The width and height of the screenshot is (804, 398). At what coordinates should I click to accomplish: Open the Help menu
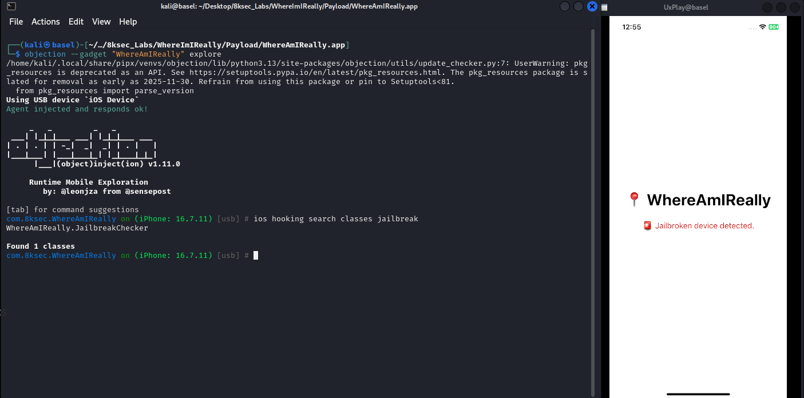128,22
